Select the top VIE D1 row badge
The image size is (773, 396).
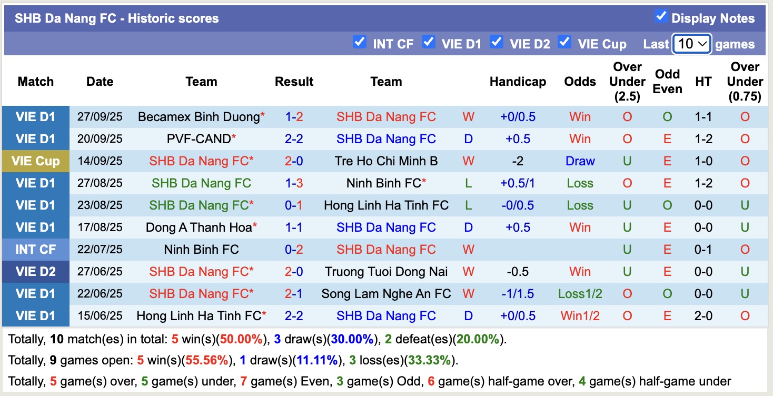pyautogui.click(x=35, y=117)
